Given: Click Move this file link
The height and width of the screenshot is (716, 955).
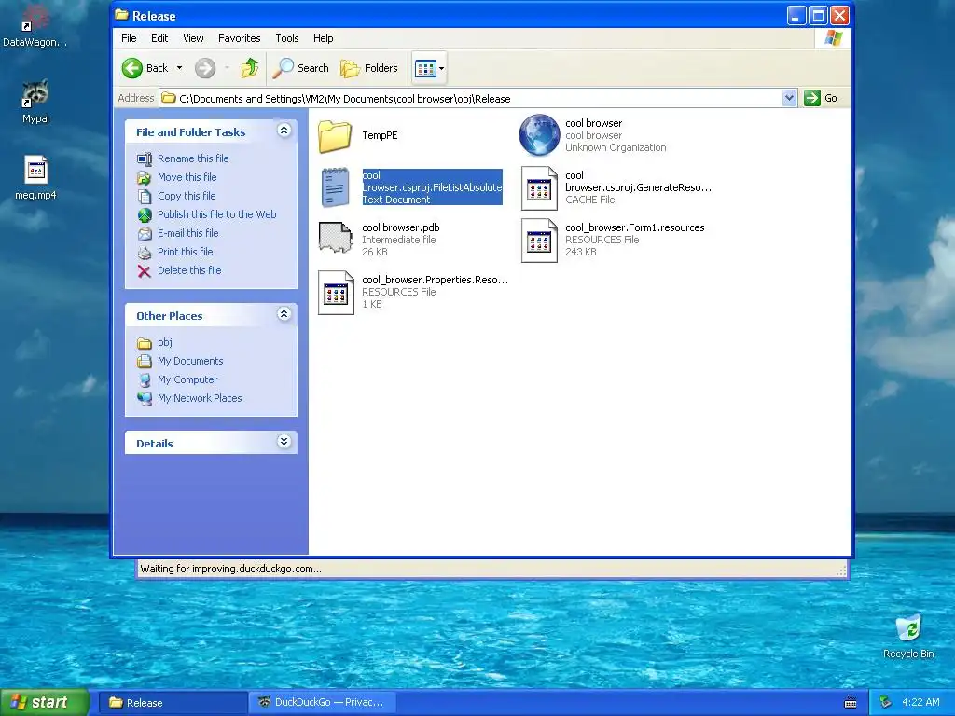Looking at the screenshot, I should [x=187, y=177].
